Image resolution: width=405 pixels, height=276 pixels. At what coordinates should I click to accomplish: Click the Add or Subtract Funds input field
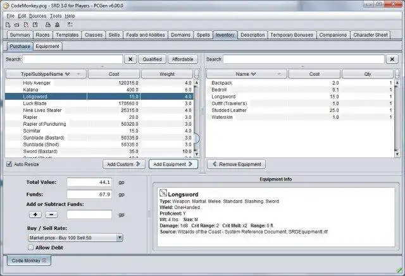point(89,214)
